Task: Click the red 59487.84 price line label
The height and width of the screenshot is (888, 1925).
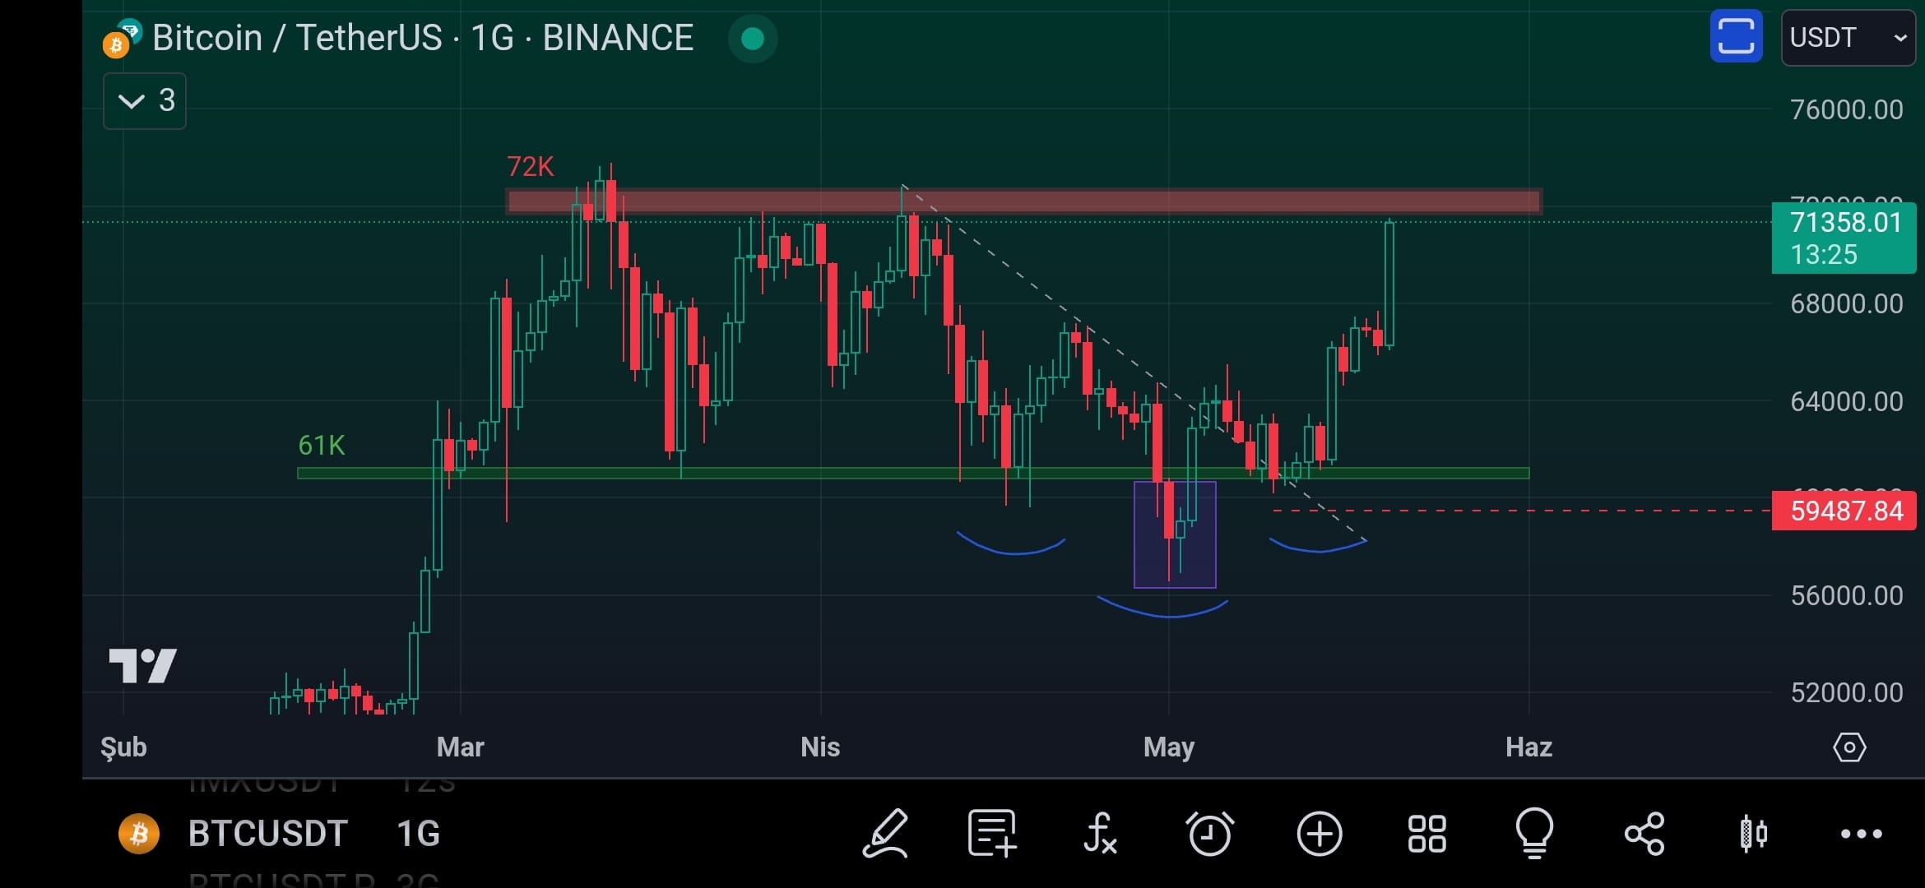Action: click(x=1844, y=511)
